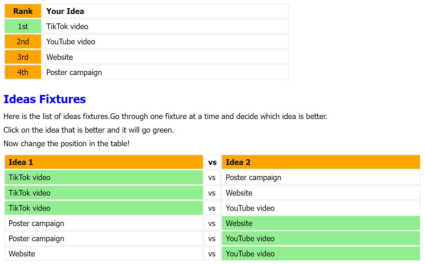Click TikTok video in the ranking table
The image size is (425, 264).
[x=165, y=26]
